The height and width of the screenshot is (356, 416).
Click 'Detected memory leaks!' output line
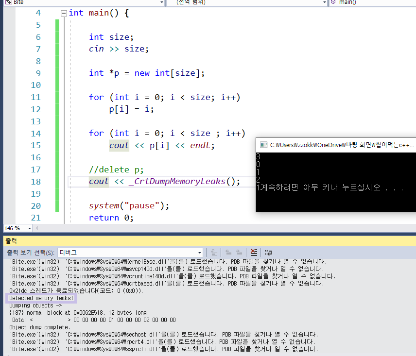[x=41, y=298]
